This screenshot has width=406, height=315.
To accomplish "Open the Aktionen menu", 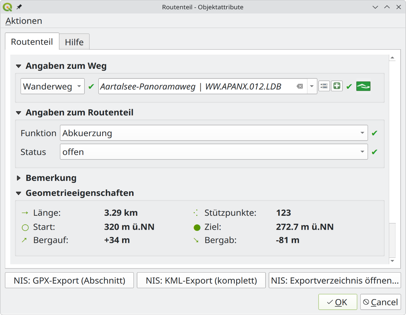I will 24,21.
